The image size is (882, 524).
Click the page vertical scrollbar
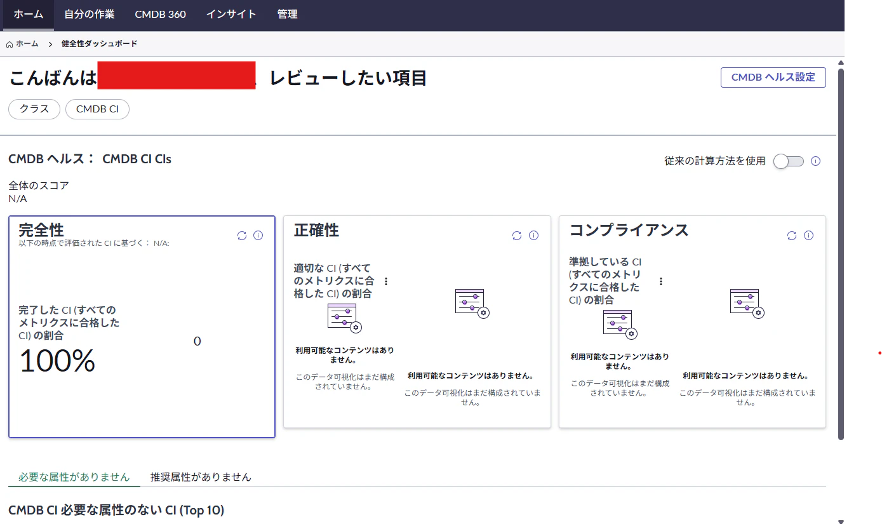(x=841, y=254)
